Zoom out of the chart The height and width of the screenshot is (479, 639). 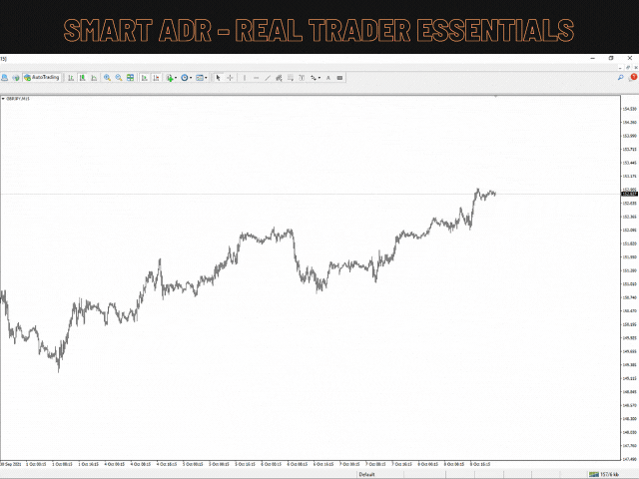coord(119,78)
